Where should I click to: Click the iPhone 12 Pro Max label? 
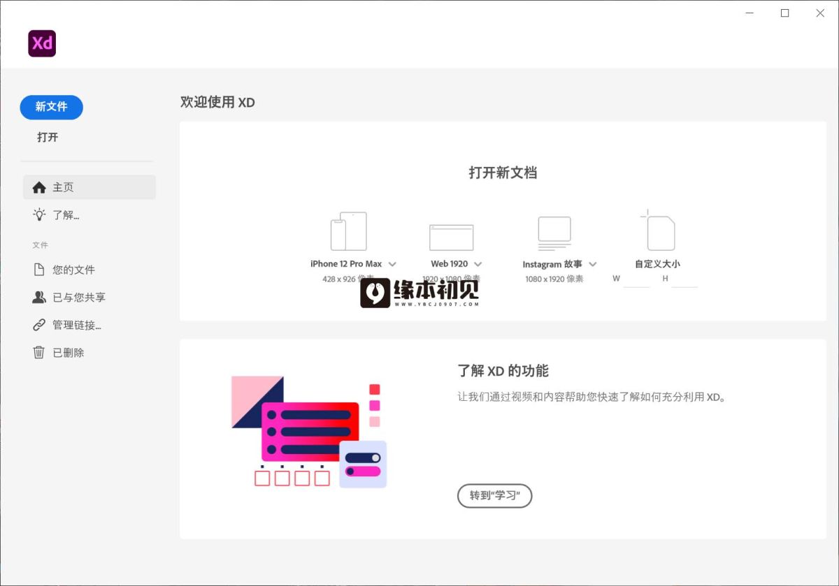click(346, 264)
